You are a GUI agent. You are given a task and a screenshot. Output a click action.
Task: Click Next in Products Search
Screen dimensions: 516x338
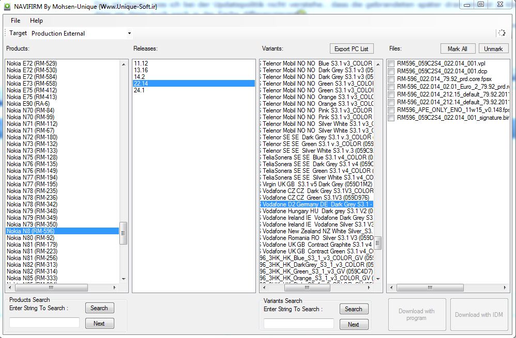point(99,323)
